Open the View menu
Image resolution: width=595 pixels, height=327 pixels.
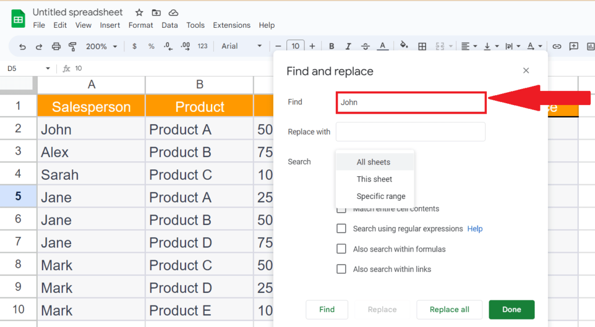pyautogui.click(x=83, y=26)
